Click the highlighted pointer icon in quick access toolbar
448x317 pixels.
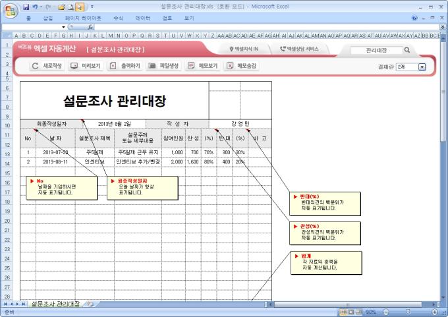pos(80,7)
